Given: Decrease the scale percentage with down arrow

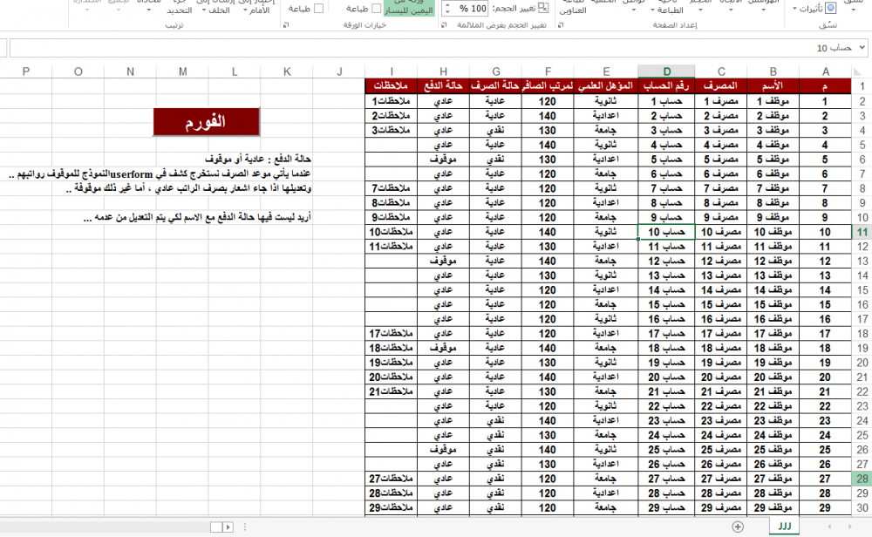Looking at the screenshot, I should [447, 11].
